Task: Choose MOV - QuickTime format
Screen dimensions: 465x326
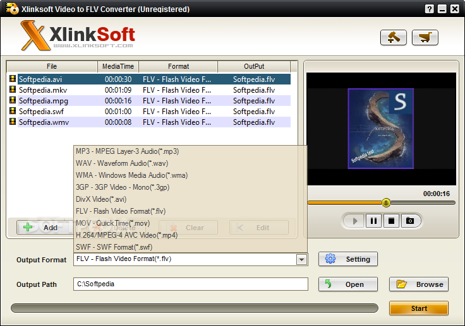Action: [190, 223]
